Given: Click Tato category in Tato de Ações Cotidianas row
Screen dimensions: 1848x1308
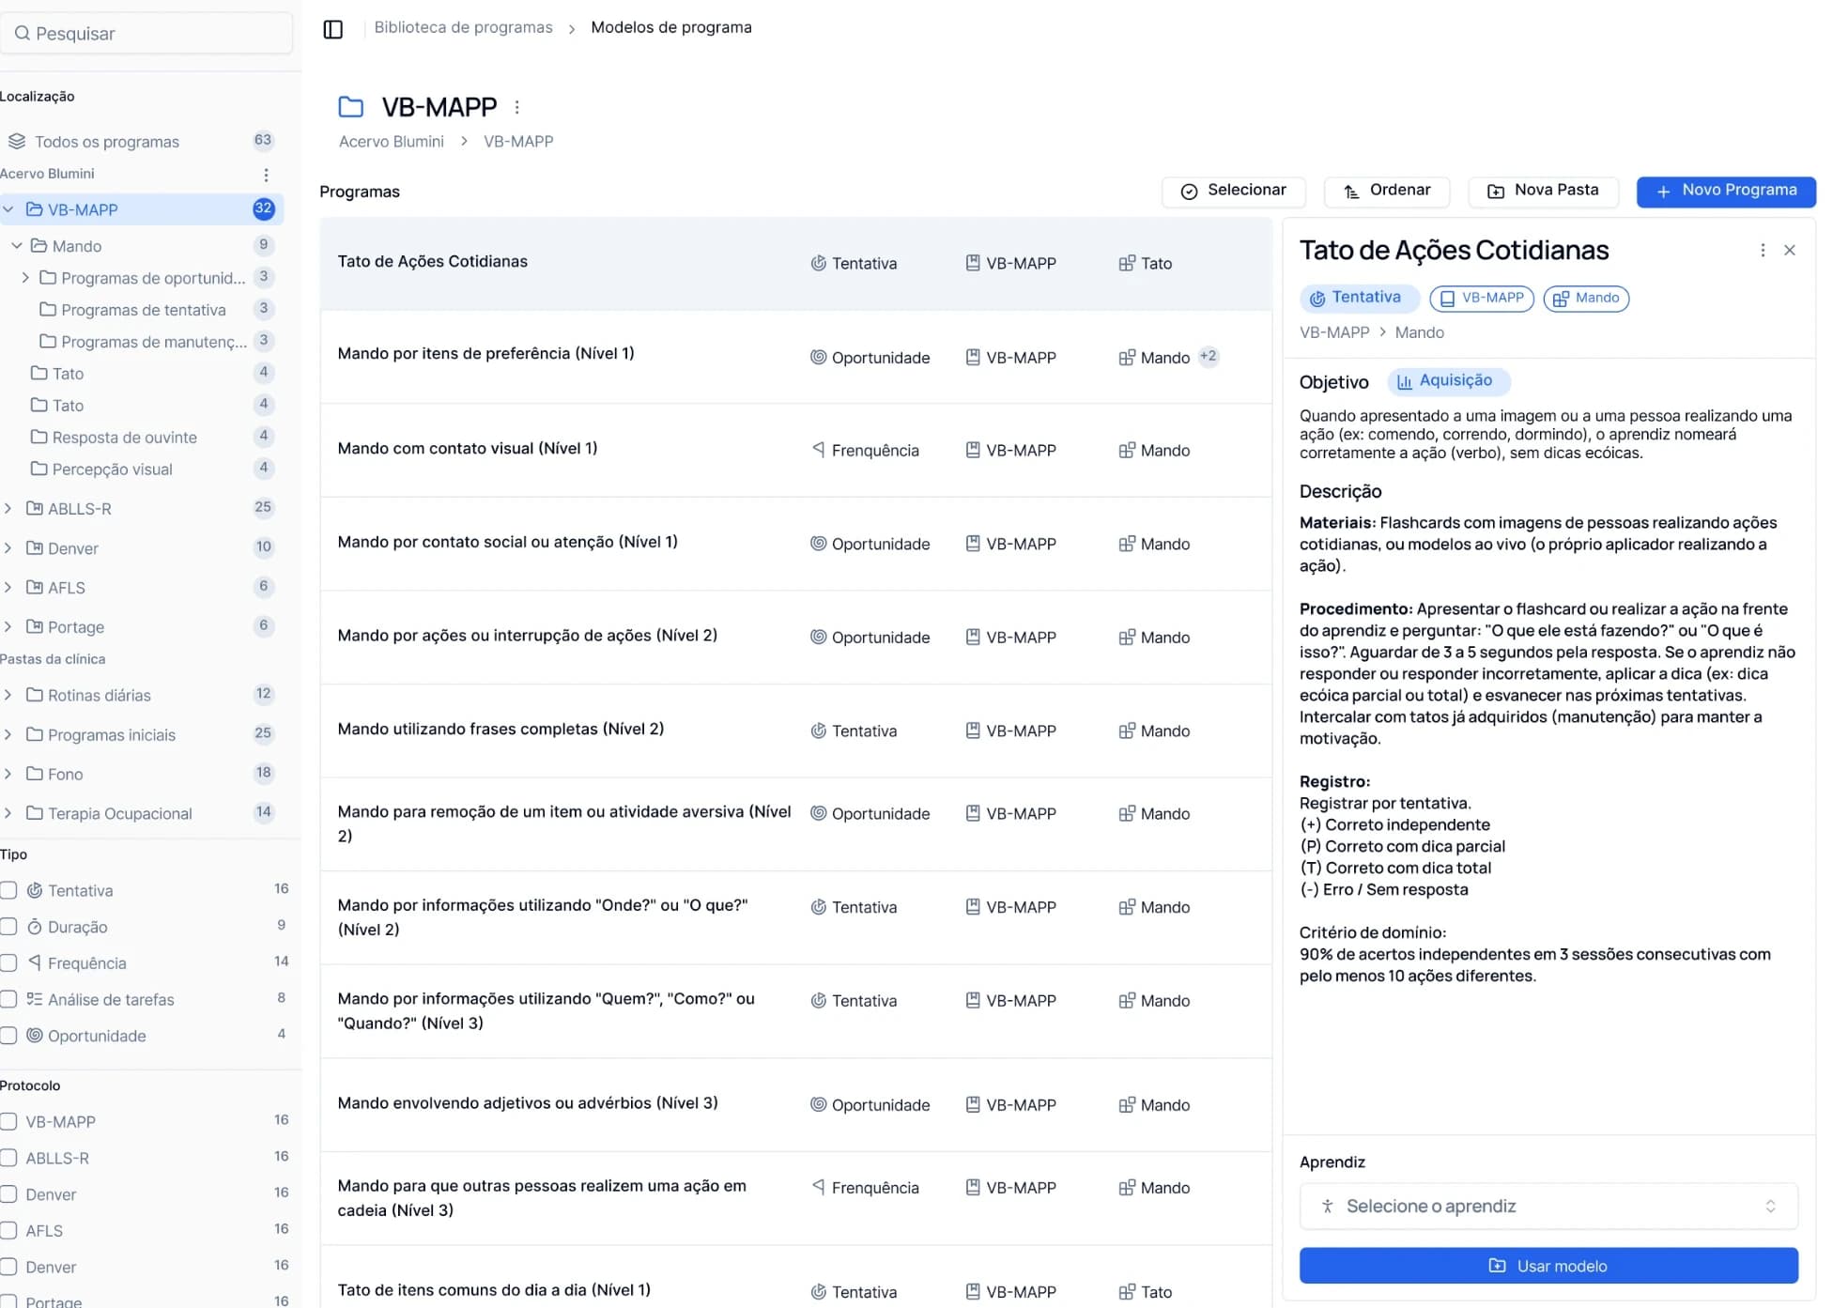Looking at the screenshot, I should pos(1146,264).
